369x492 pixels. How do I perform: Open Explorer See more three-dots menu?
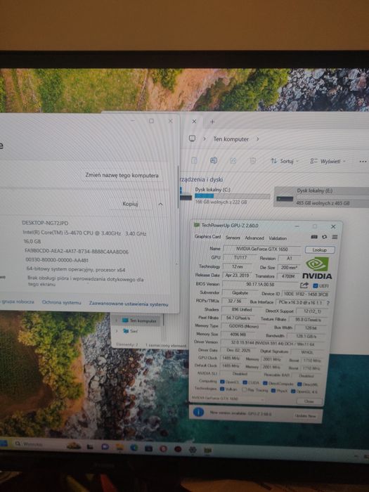click(x=363, y=162)
